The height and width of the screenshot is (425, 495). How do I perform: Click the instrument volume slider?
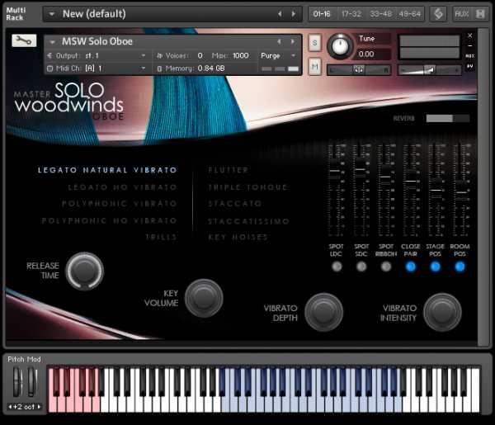pyautogui.click(x=429, y=69)
